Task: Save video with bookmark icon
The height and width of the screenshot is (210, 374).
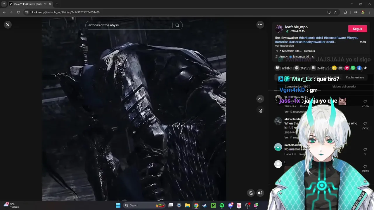Action: 313,68
